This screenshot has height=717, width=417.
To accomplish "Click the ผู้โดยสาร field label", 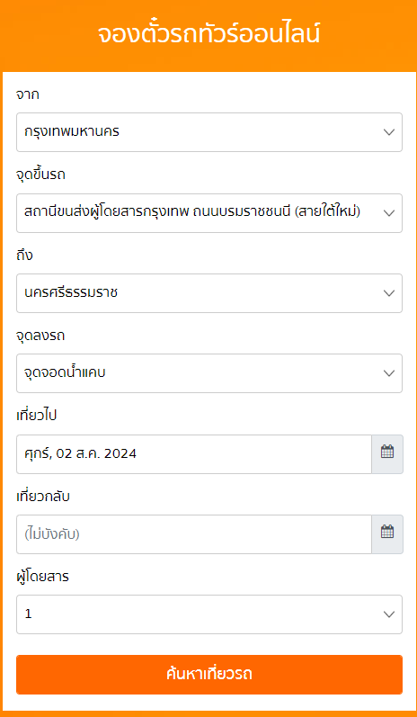I will pyautogui.click(x=42, y=577).
